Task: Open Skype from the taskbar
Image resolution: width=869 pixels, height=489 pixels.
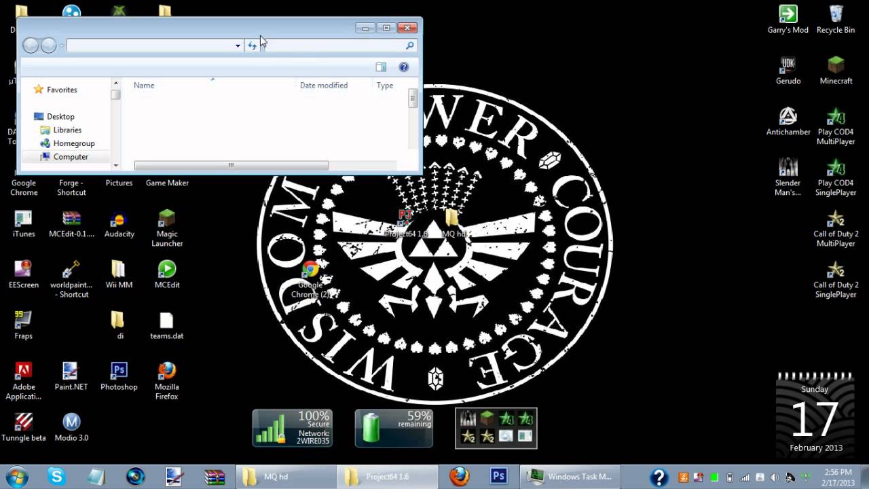Action: click(x=56, y=477)
